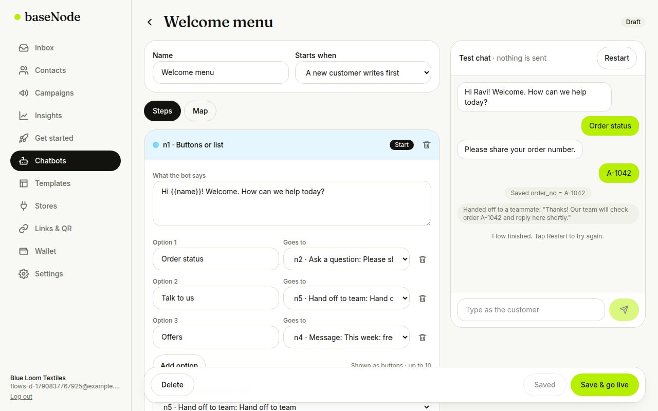Restart the test chat

[617, 58]
